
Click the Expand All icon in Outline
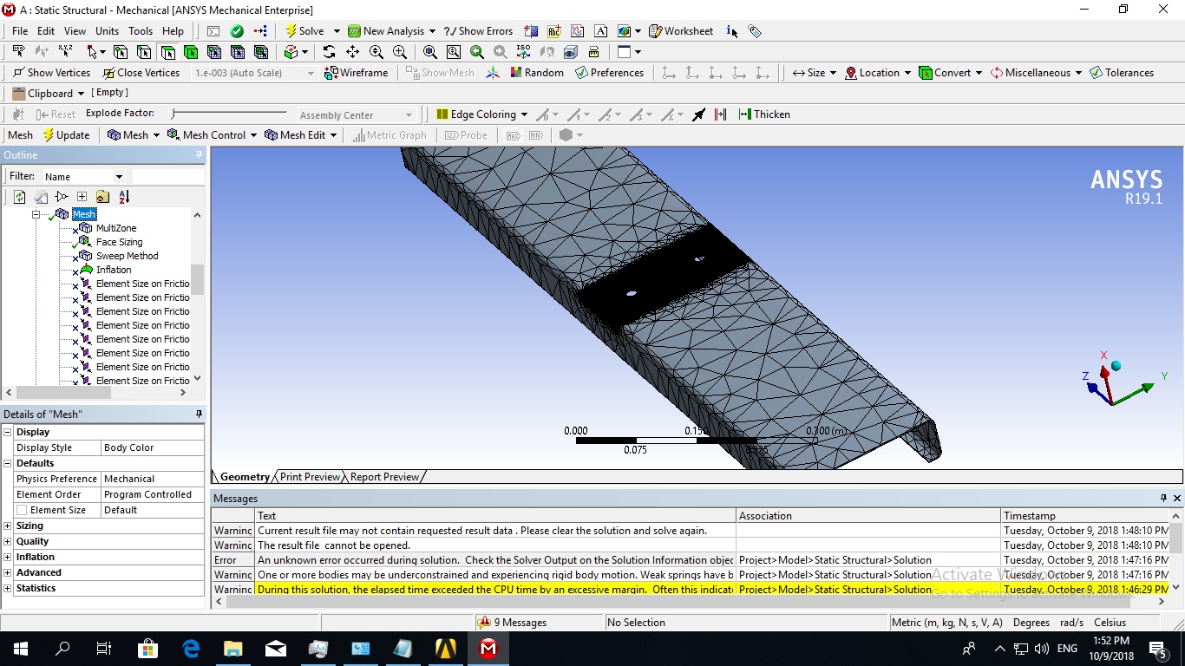coord(82,197)
